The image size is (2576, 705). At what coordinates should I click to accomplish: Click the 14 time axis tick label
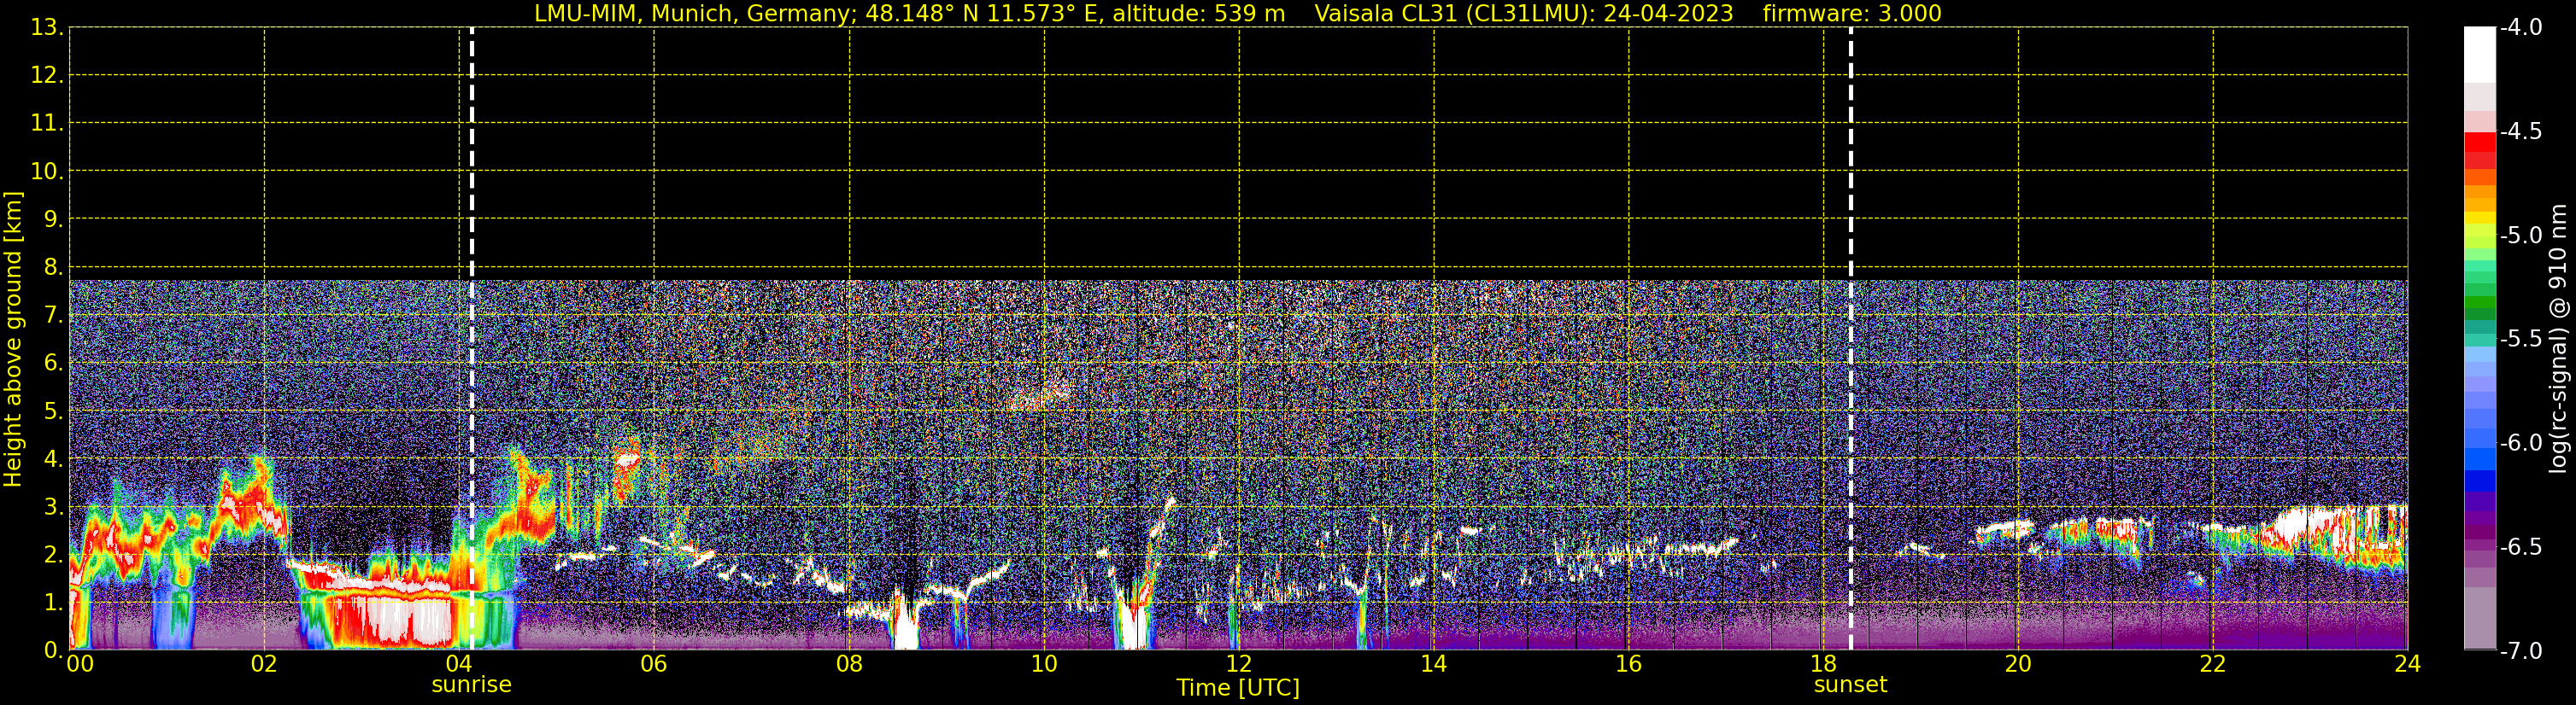coord(1434,663)
